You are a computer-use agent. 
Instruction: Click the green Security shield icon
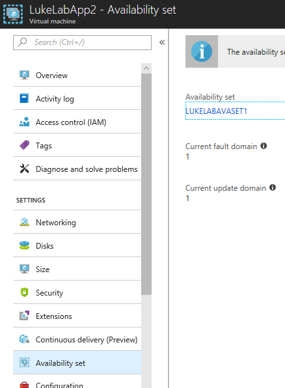[24, 292]
